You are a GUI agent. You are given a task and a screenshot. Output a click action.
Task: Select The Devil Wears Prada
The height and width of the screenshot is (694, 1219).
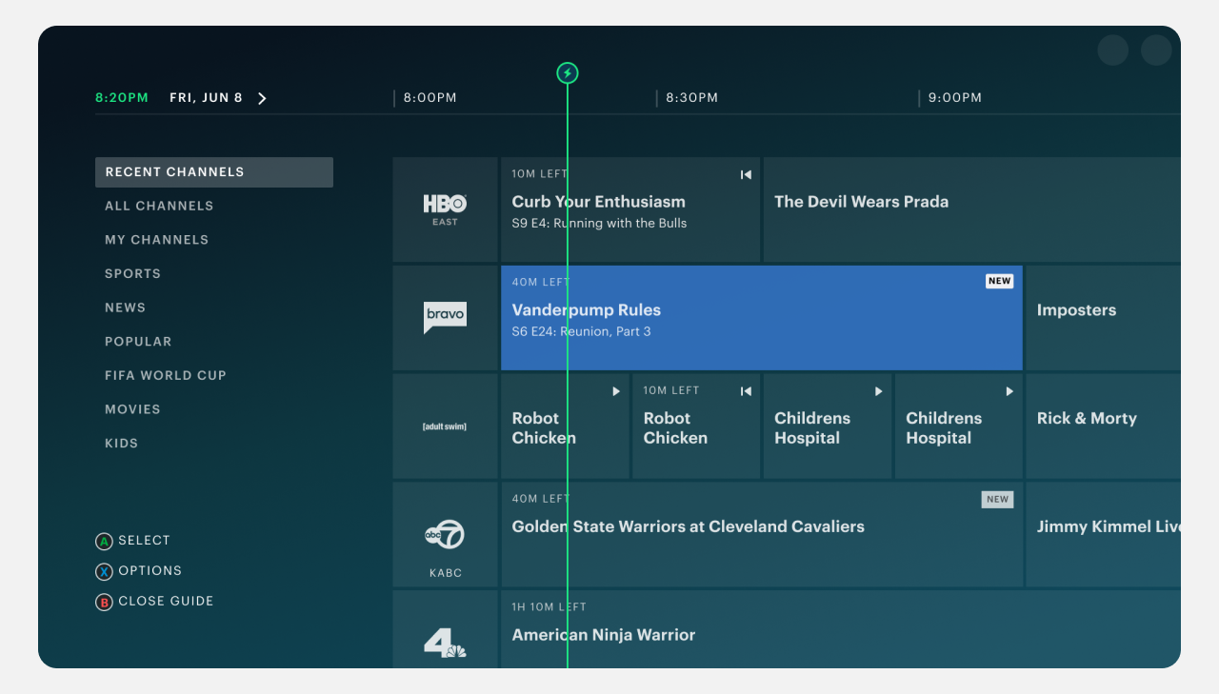(971, 209)
